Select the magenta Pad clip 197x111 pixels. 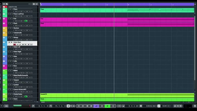(117, 20)
